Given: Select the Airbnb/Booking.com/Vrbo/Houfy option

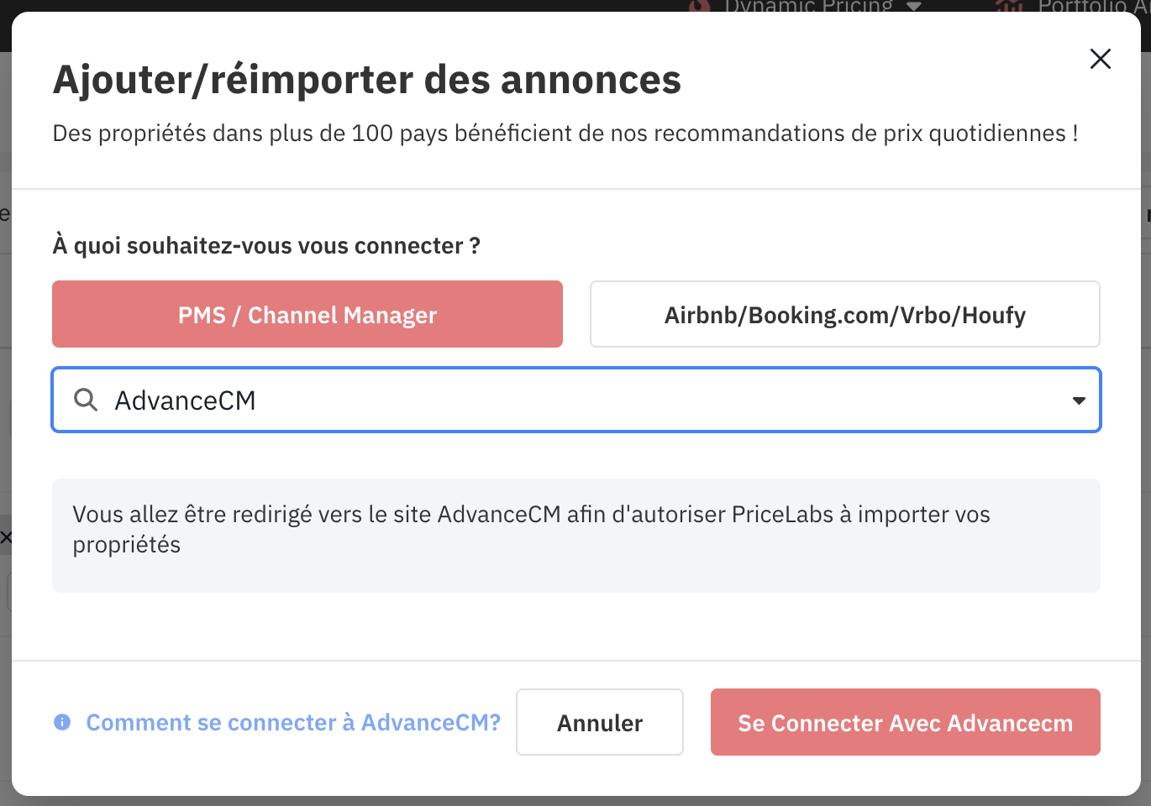Looking at the screenshot, I should 844,314.
